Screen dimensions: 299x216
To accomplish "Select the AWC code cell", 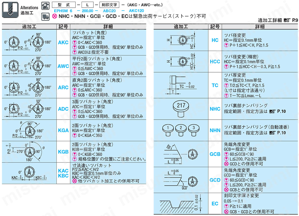I will (63, 66).
